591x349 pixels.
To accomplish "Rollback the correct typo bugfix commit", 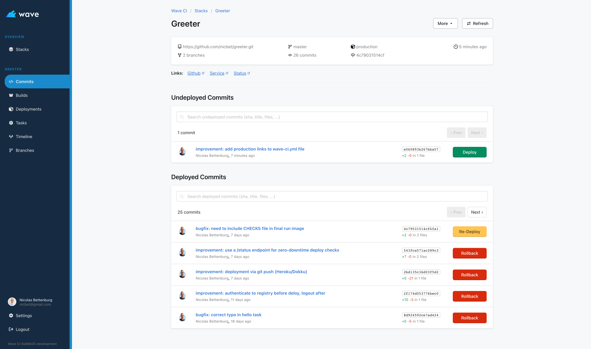I will [x=469, y=318].
